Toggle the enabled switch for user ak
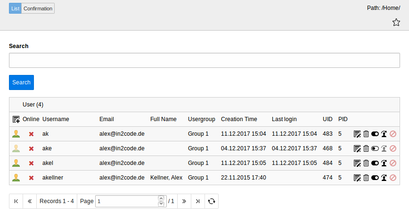 [375, 134]
